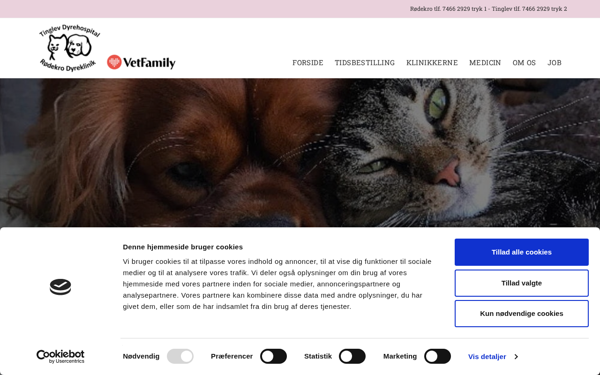Viewport: 600px width, 375px height.
Task: Go to the FORSIDE page
Action: coord(307,63)
